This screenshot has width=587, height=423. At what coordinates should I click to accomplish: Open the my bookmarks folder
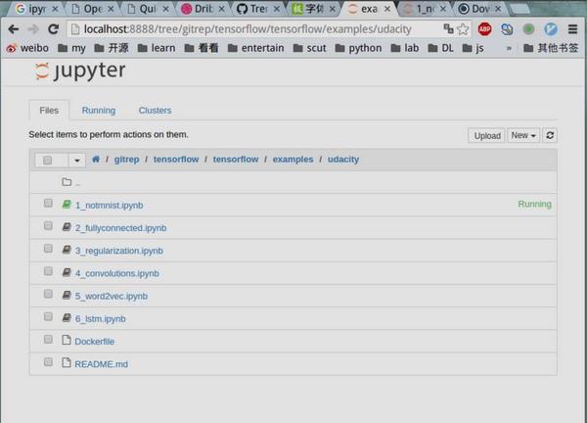pyautogui.click(x=71, y=48)
